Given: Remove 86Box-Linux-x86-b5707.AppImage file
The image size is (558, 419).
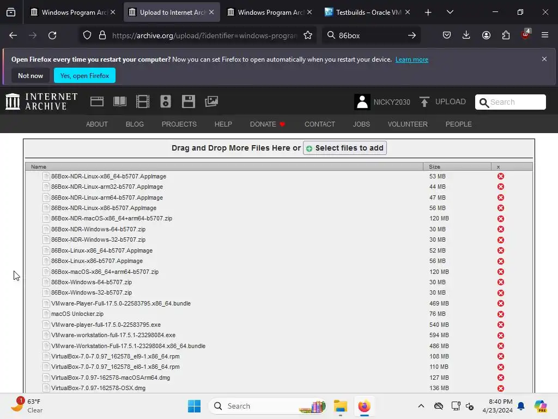Looking at the screenshot, I should pyautogui.click(x=501, y=261).
